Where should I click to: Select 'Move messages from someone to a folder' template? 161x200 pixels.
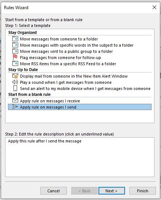59,39
